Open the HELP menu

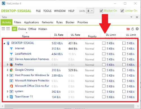coord(71,11)
